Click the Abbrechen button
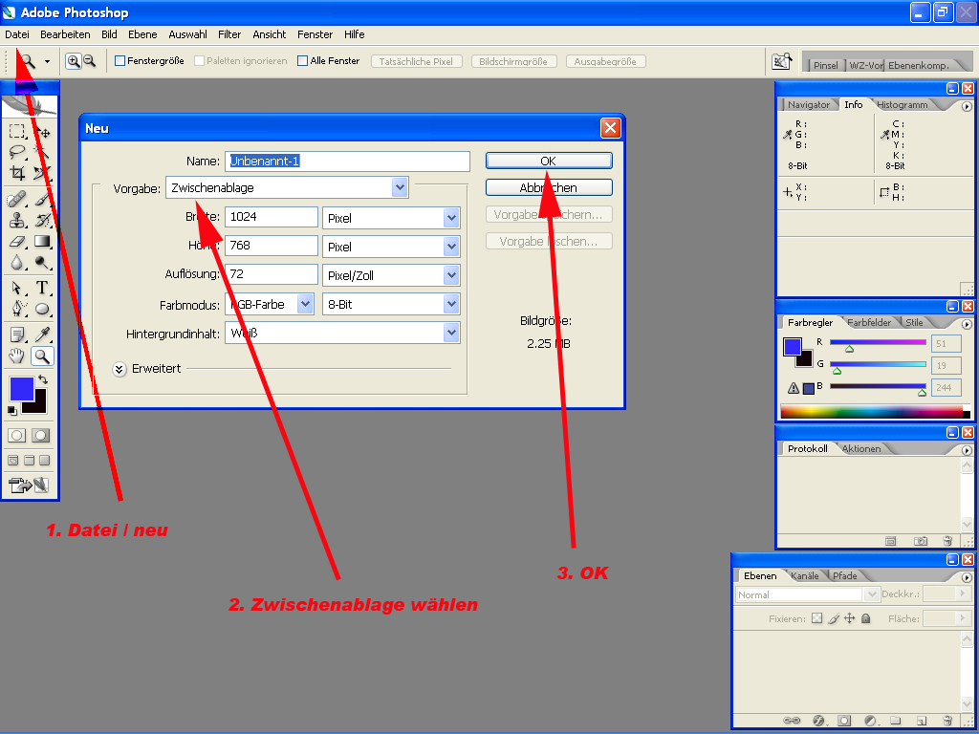 (549, 187)
